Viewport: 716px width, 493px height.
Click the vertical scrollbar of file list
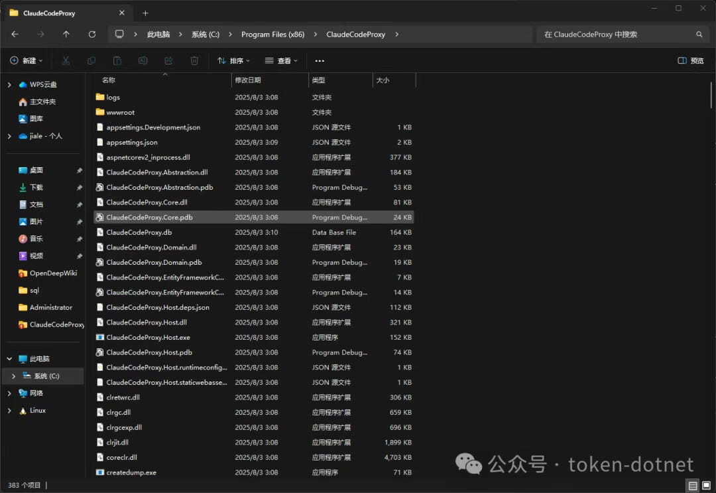(711, 96)
